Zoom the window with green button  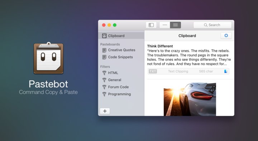pos(115,25)
